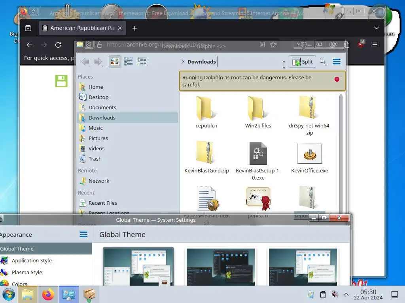Select the American Republican Party tab
This screenshot has width=405, height=303.
tap(82, 28)
